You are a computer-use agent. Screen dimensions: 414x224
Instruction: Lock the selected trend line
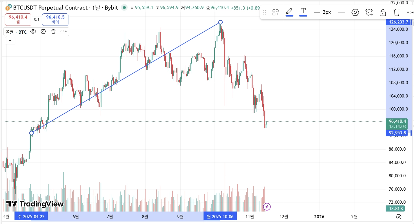pos(383,12)
